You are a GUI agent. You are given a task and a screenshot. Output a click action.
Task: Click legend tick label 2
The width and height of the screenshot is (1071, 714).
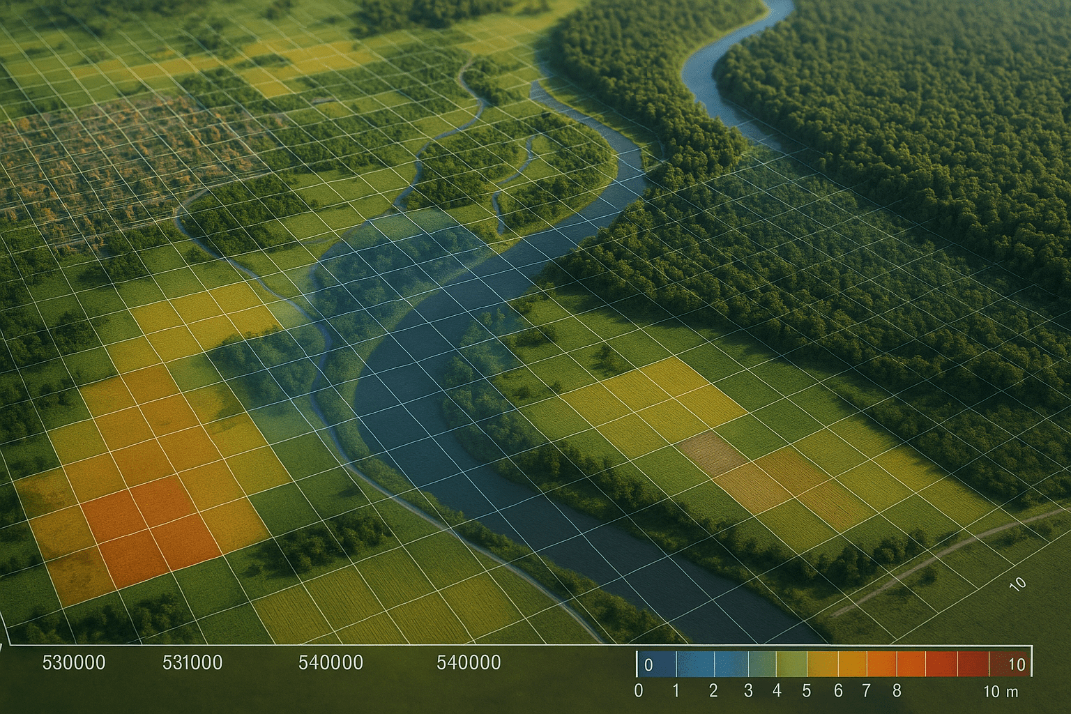(x=713, y=691)
